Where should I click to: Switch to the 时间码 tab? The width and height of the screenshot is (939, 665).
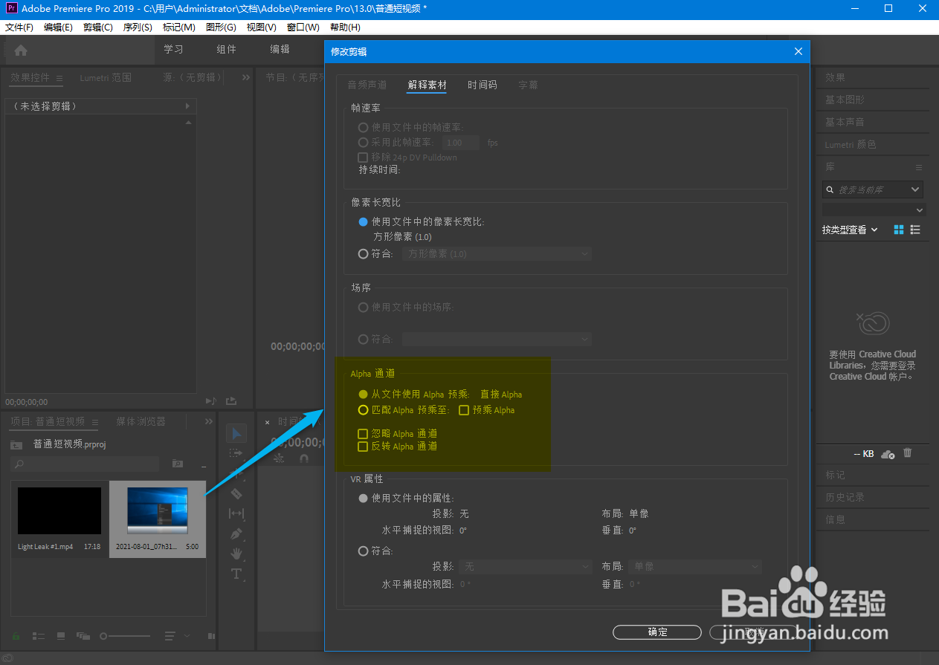(483, 85)
